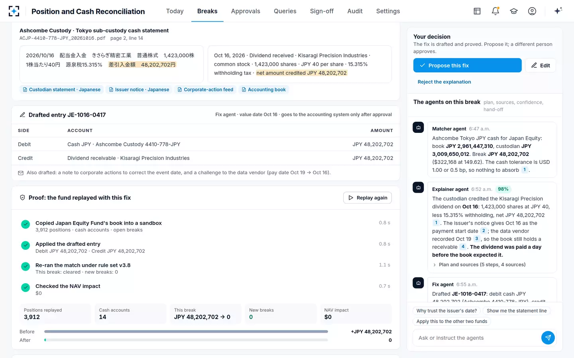The width and height of the screenshot is (574, 358).
Task: Send the message with the paper plane button
Action: coord(548,338)
